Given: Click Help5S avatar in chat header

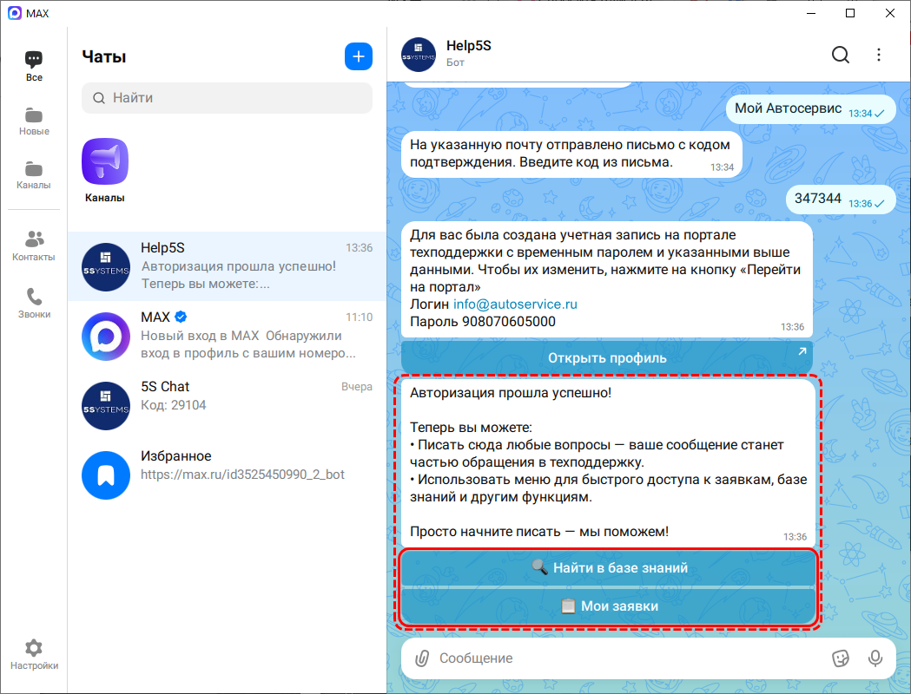Looking at the screenshot, I should (419, 55).
